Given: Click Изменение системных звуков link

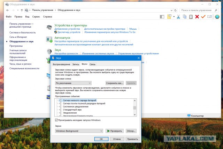Looking at the screenshot, I should (x=98, y=53).
